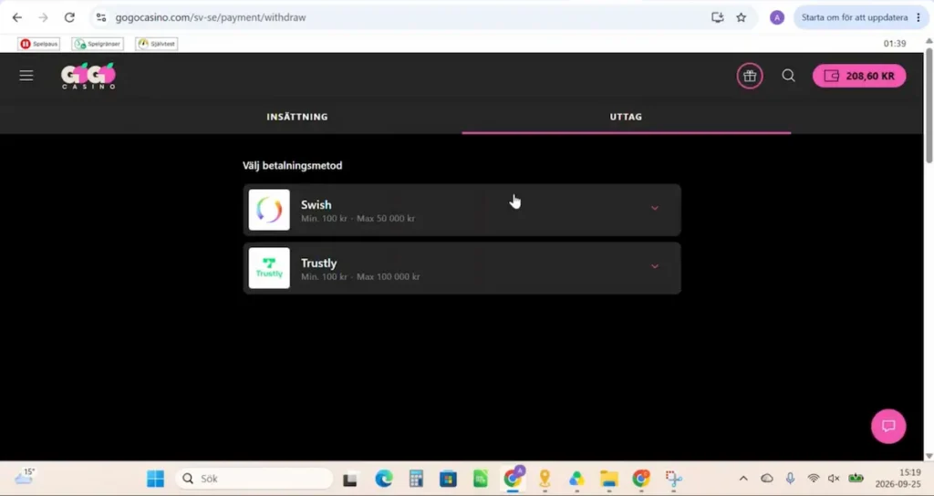Select the Trustly payment label
Viewport: 934px width, 496px height.
[x=318, y=263]
